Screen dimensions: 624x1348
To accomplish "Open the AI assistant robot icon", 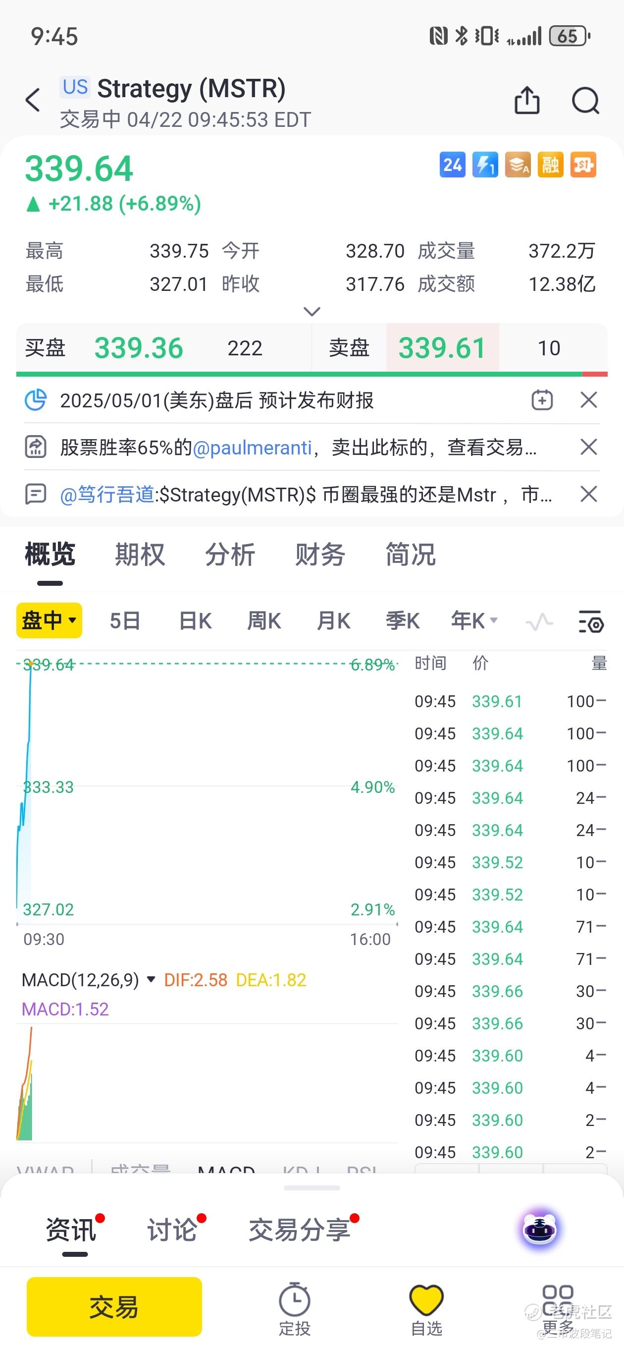I will [x=540, y=1229].
